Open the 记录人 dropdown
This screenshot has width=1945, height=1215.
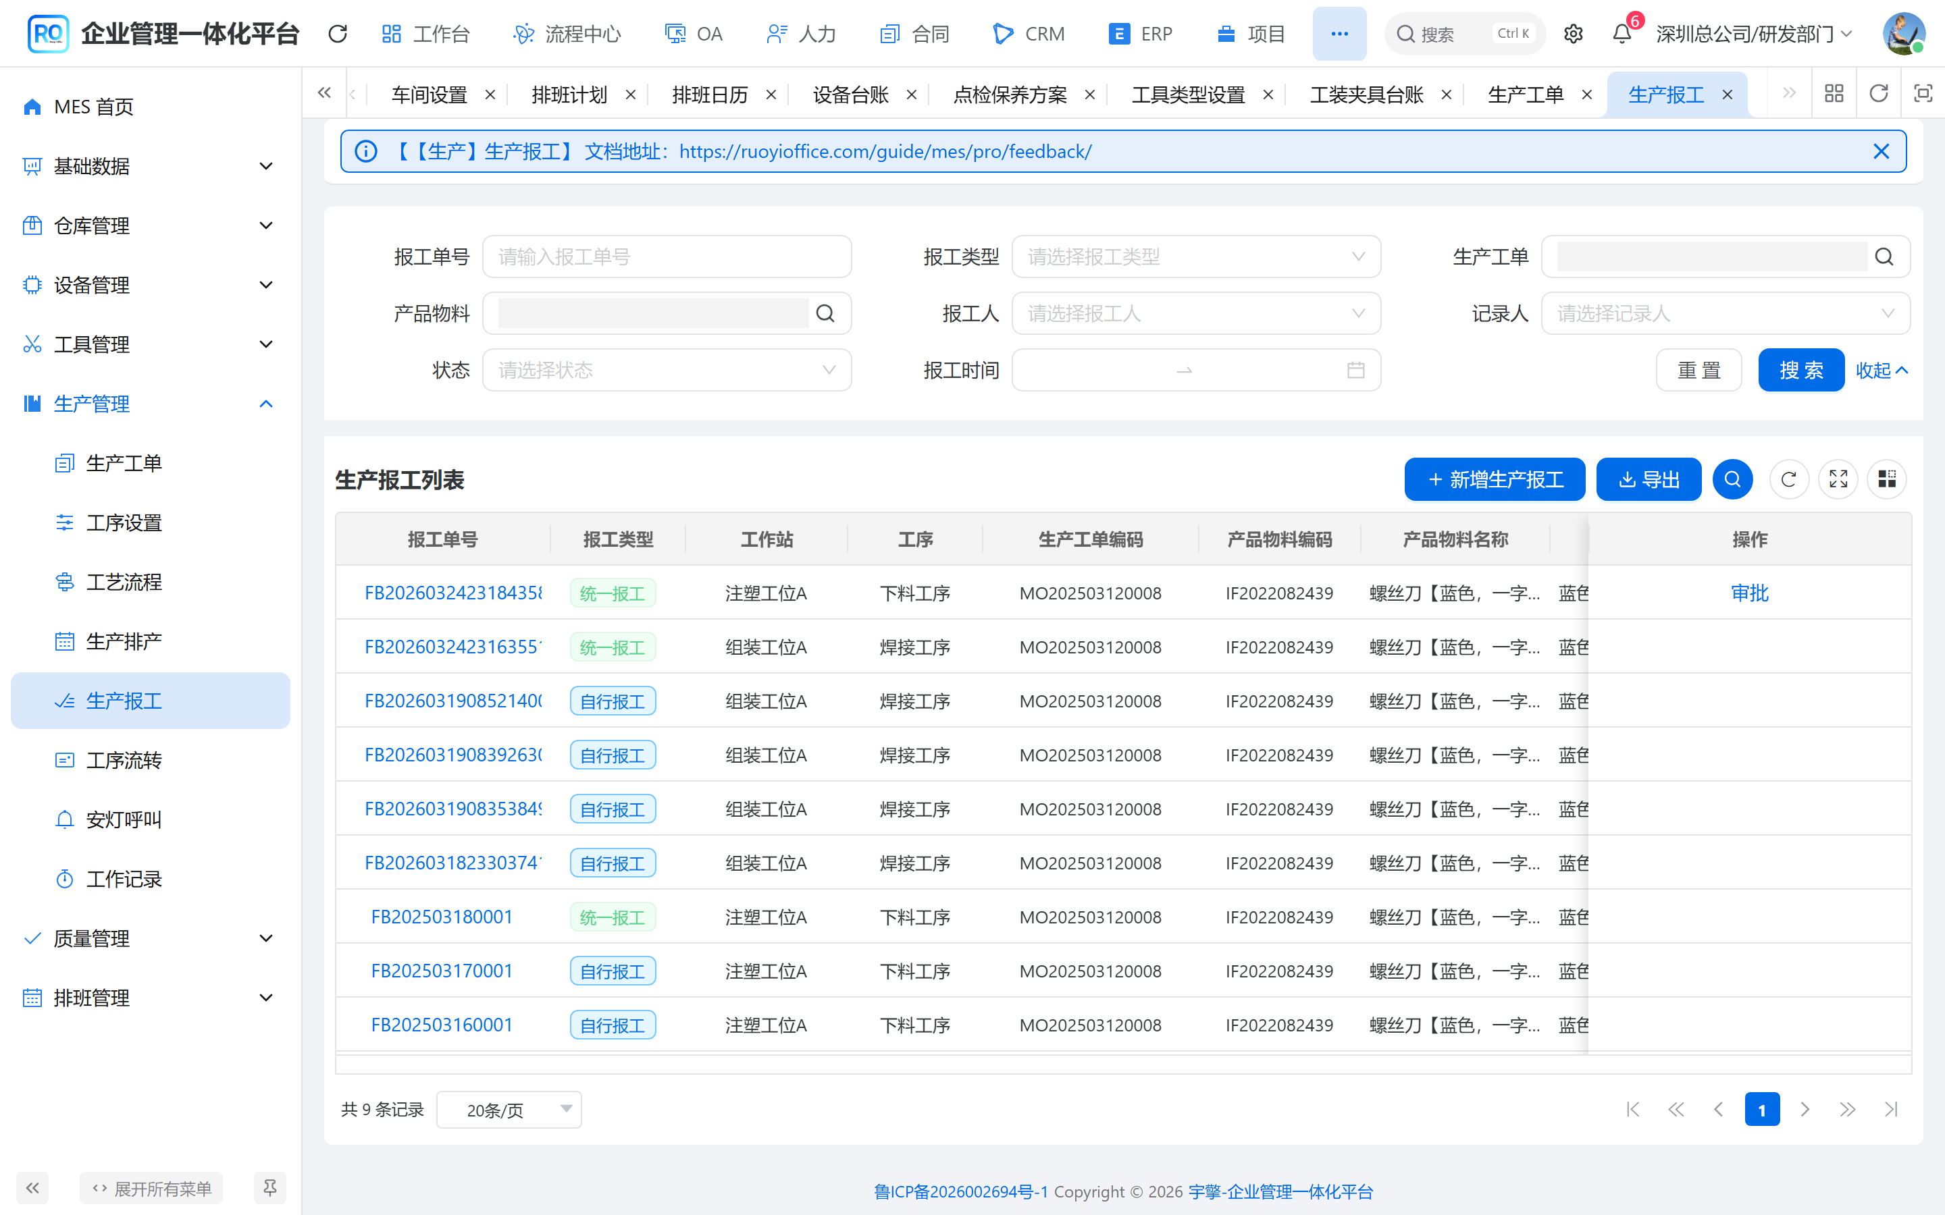pyautogui.click(x=1726, y=313)
